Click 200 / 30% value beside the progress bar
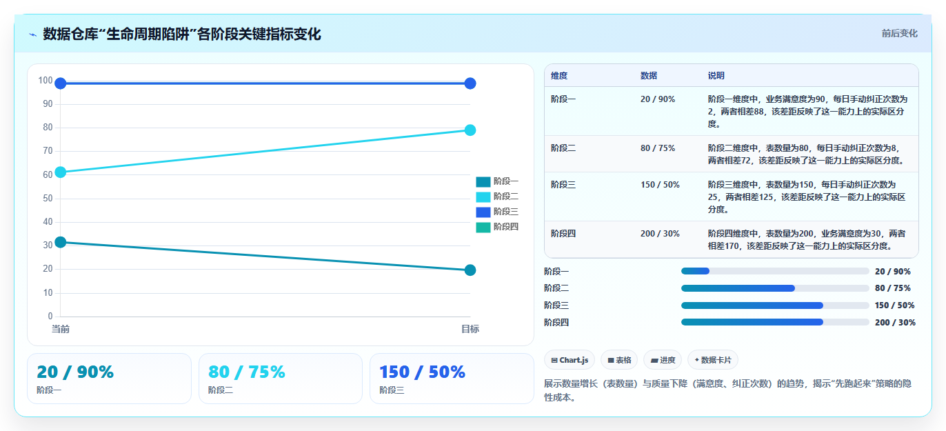The image size is (946, 431). coord(895,323)
